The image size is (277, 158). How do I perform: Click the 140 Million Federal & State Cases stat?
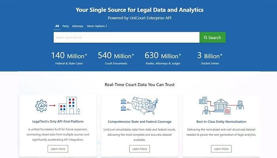(69, 58)
